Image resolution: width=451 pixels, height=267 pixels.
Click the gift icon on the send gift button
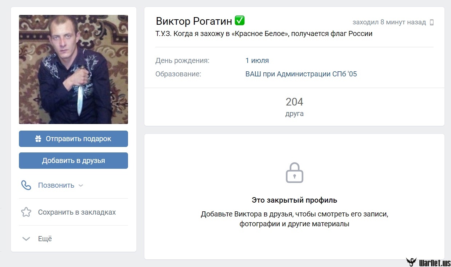(x=38, y=139)
